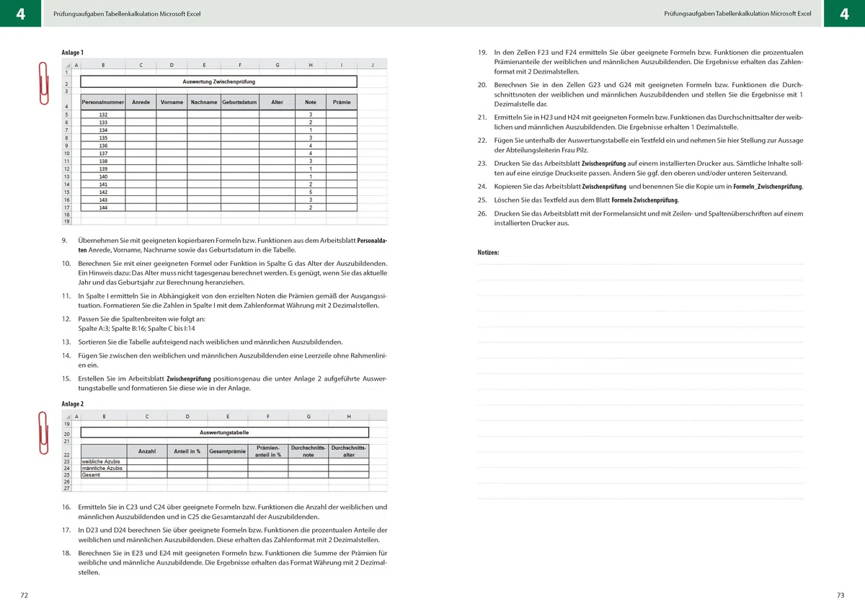Click the 'Spalte A:3; Spalte B:16' line
Viewport: 865px width, 612px height.
pyautogui.click(x=137, y=328)
